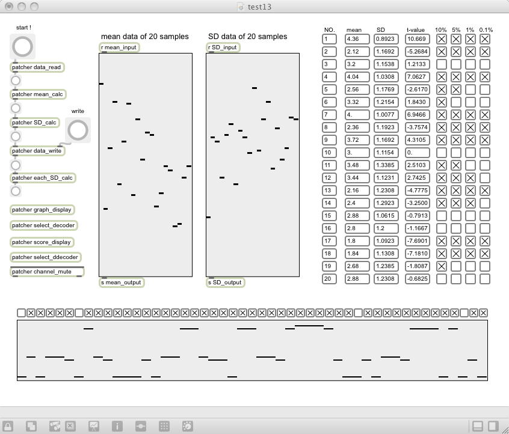Screen dimensions: 509x434
Task: Click small bang below patcher mean_calc
Action: pos(16,108)
